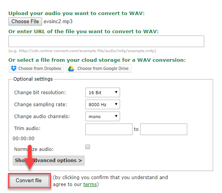Click the bit resolution dropdown arrow
This screenshot has width=222, height=193.
pyautogui.click(x=116, y=92)
